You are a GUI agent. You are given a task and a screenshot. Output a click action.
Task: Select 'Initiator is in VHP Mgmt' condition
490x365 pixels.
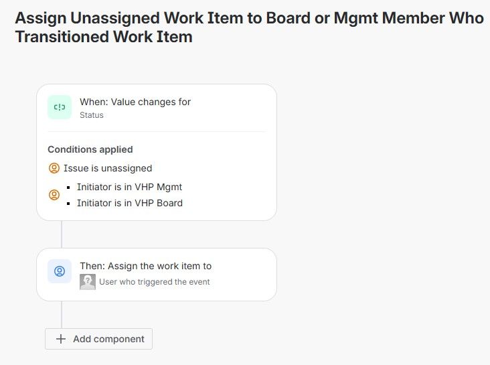coord(129,187)
